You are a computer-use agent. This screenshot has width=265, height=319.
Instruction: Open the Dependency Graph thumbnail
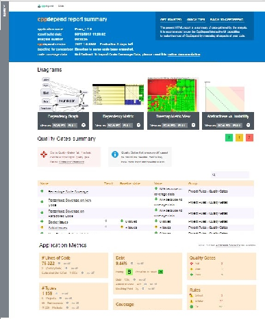63,94
